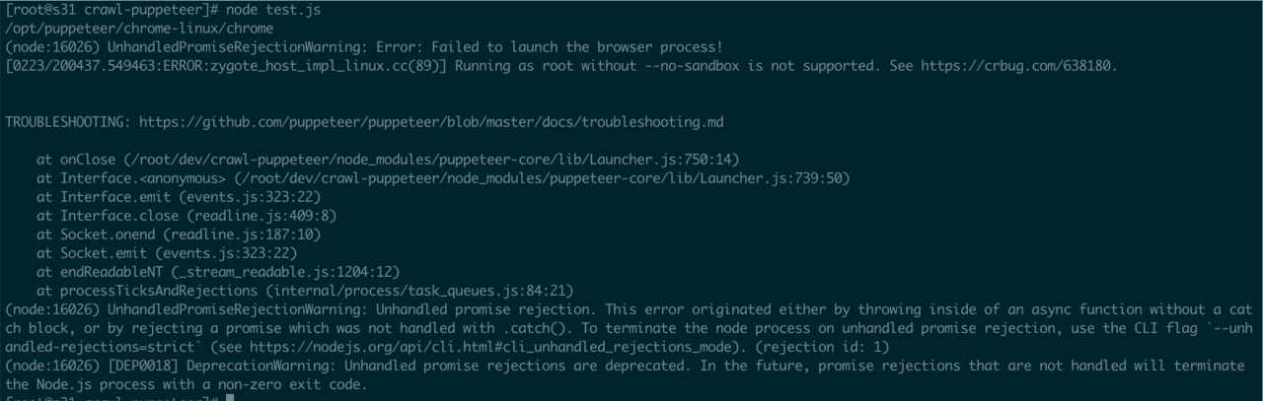1263x401 pixels.
Task: Click the Launcher.js:739:50 file path
Action: point(542,178)
